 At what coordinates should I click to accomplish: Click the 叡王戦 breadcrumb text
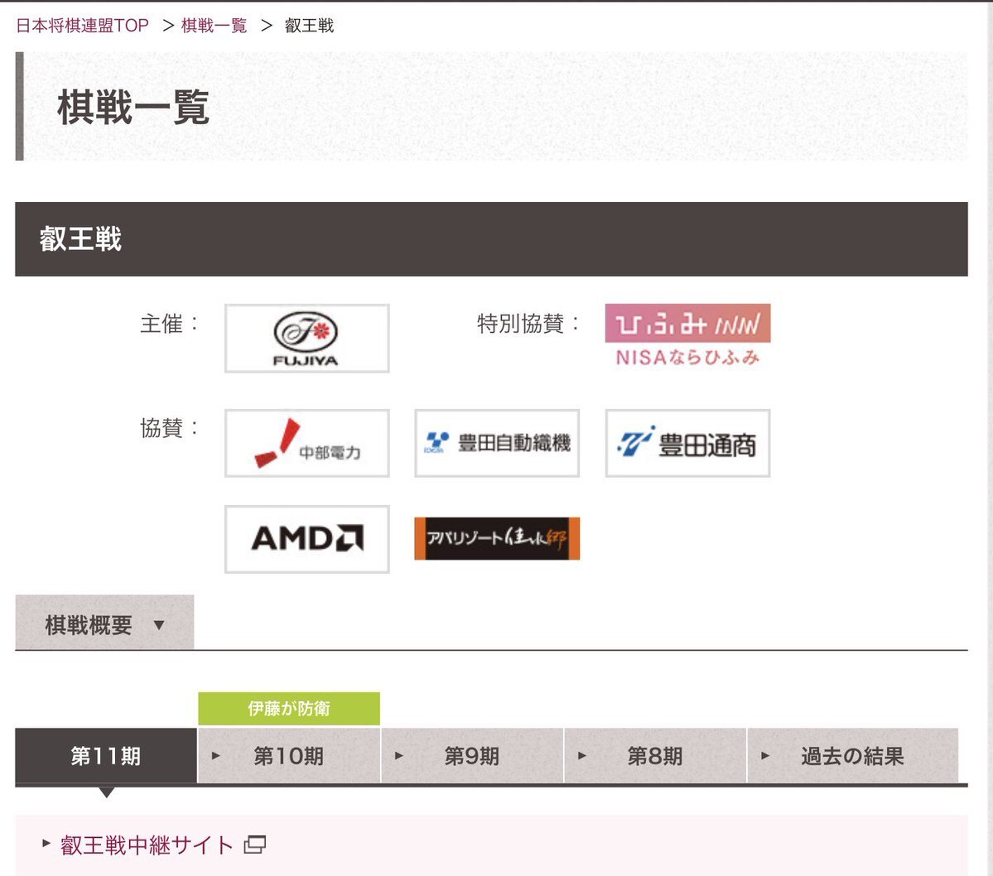click(x=309, y=26)
